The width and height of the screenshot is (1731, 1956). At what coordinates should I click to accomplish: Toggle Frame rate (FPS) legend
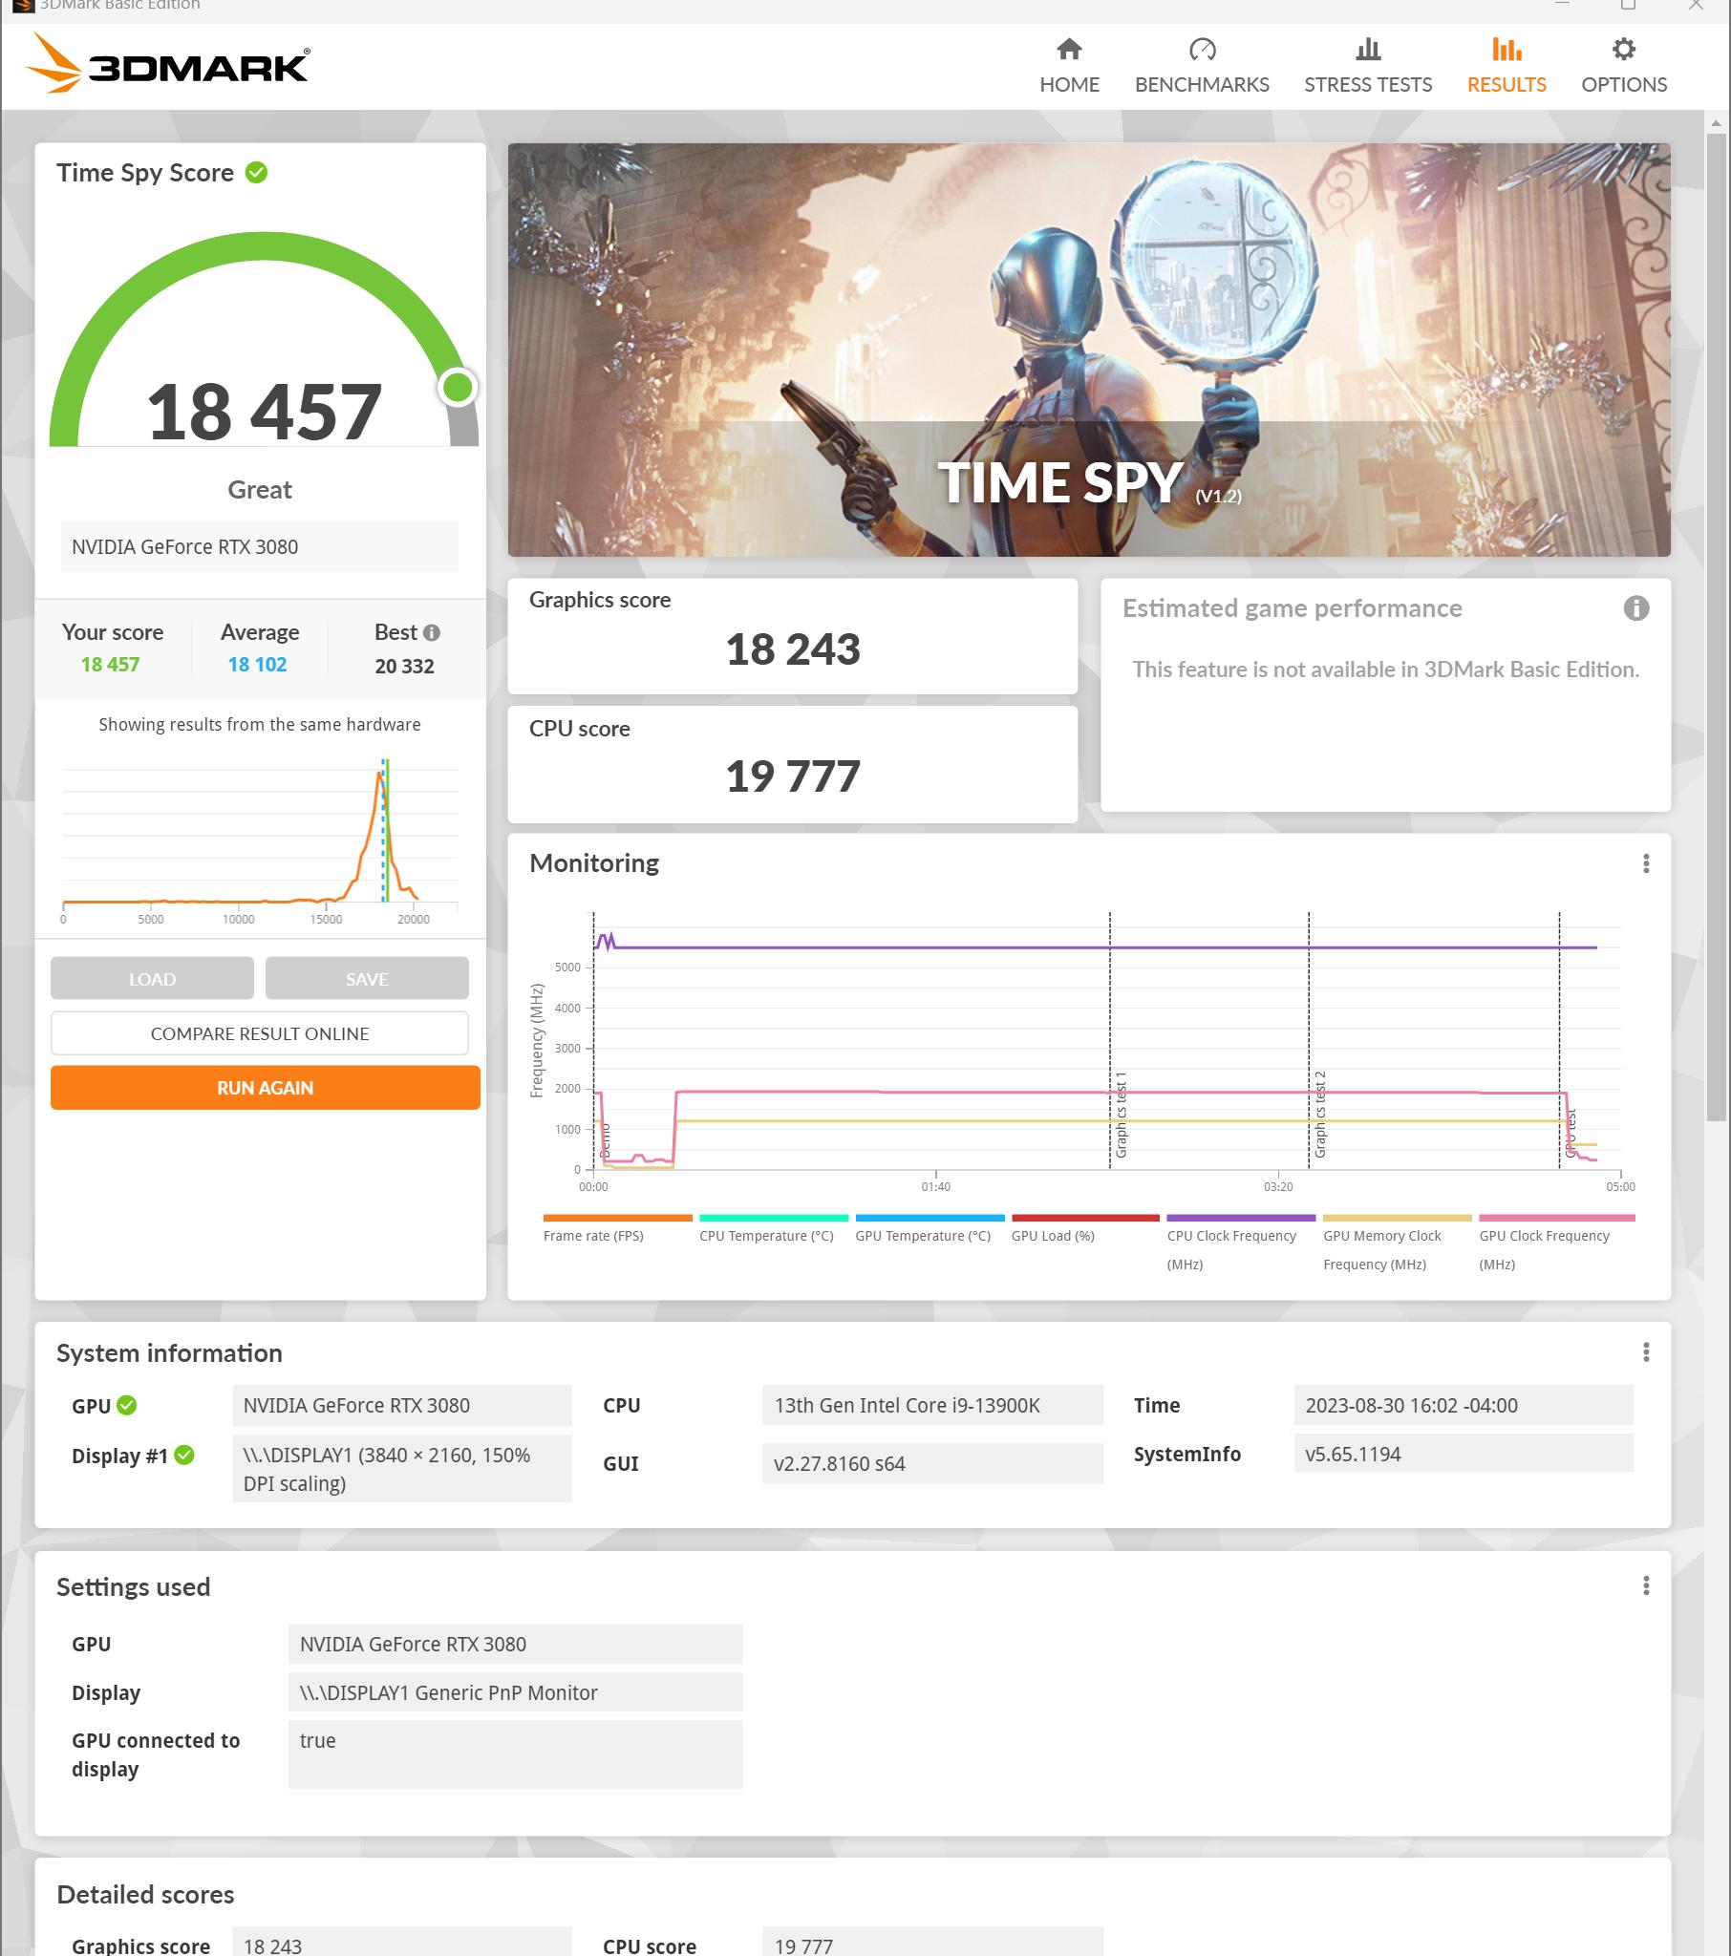(616, 1229)
